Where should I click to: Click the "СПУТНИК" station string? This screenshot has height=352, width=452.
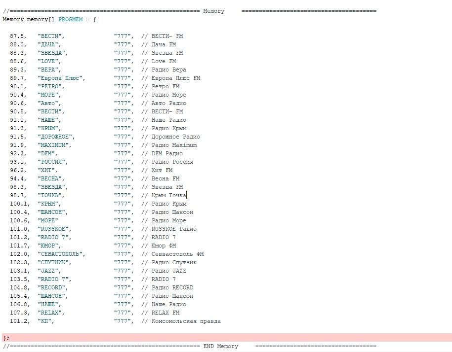coord(54,262)
